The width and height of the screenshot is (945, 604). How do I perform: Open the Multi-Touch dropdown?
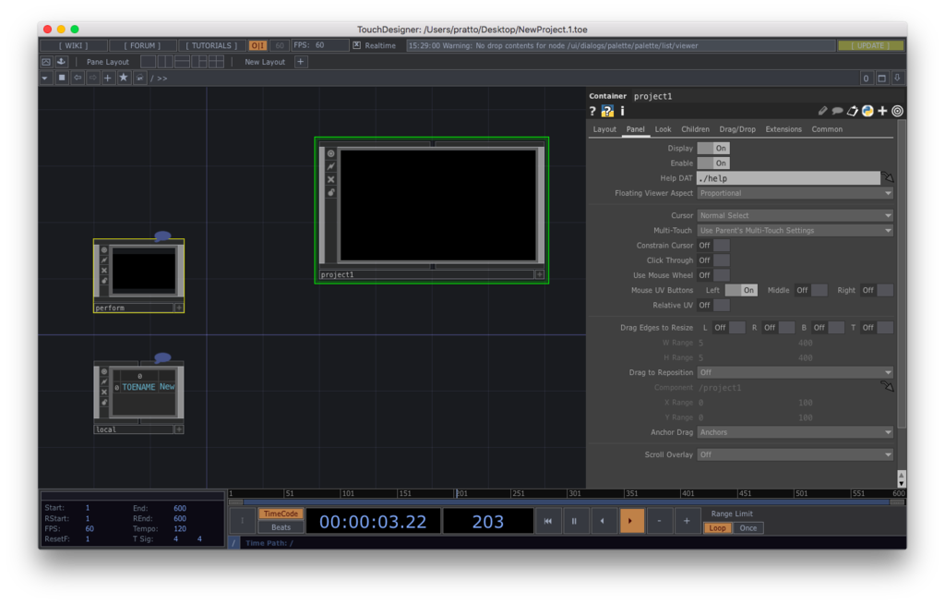tap(795, 231)
